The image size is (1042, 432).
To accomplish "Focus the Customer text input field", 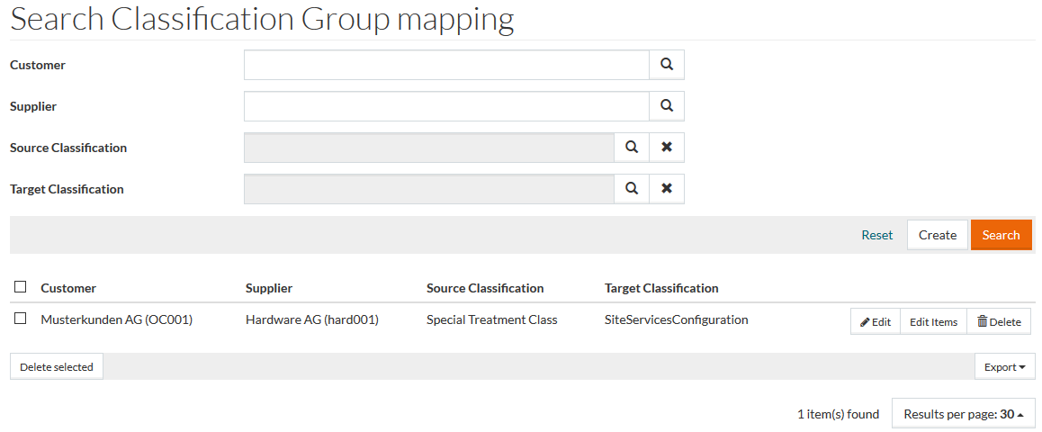I will pyautogui.click(x=446, y=65).
